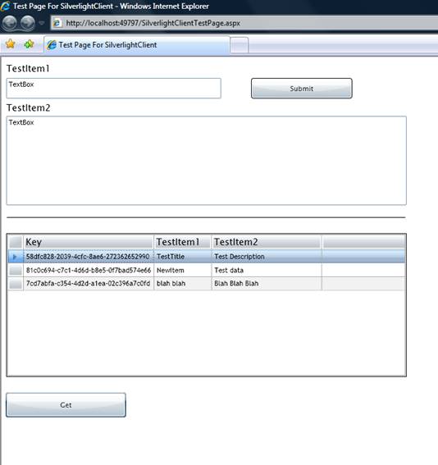Screen dimensions: 438x465
Task: Click key cell 7cd7abfa-c354-4d2d-a1ea-02c396a7c0fd
Action: coord(89,284)
